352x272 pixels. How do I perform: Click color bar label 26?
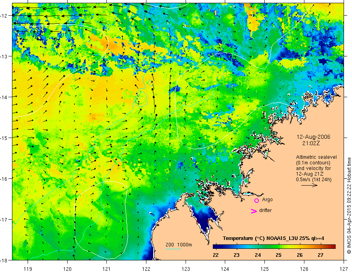(300, 255)
